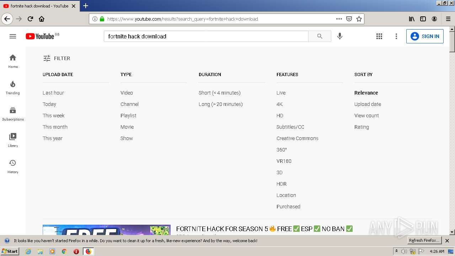
Task: Open Library in the left sidebar
Action: (x=13, y=140)
